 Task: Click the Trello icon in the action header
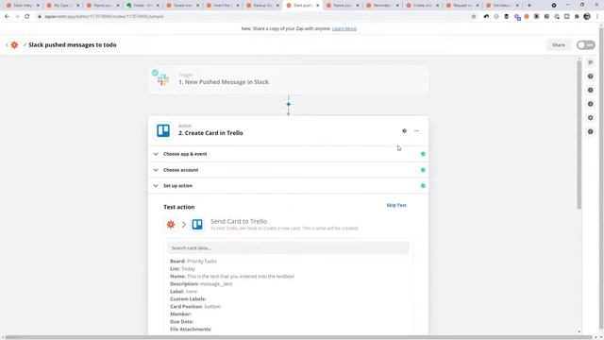(x=163, y=130)
